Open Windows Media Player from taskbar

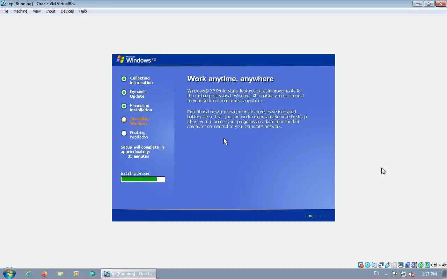(76, 274)
